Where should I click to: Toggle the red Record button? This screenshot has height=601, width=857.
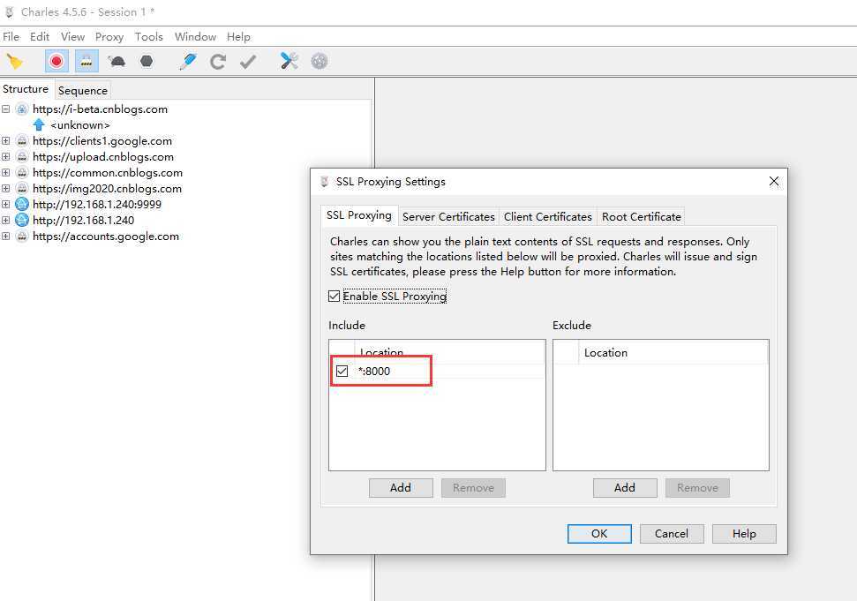pos(56,61)
